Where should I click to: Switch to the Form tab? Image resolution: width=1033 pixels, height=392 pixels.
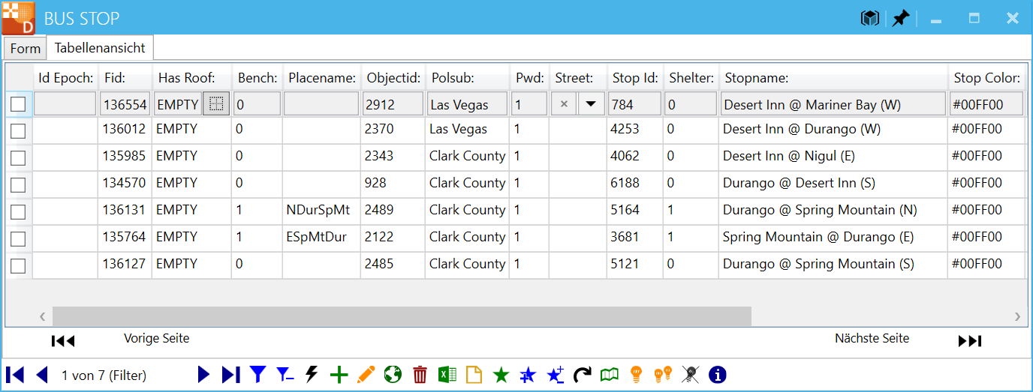pyautogui.click(x=26, y=49)
